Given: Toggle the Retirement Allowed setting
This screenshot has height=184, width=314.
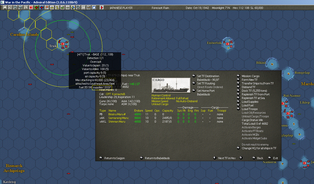Looking at the screenshot, I should point(163,98).
